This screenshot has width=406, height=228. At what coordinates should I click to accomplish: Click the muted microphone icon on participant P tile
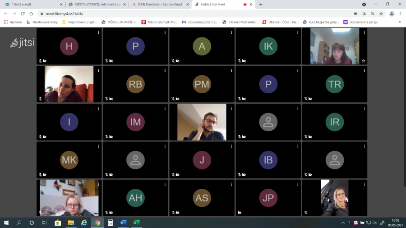pyautogui.click(x=106, y=61)
